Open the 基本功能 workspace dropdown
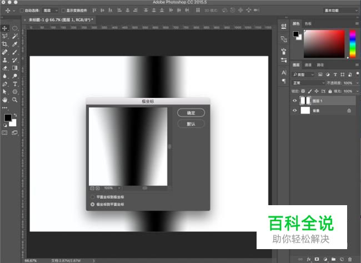This screenshot has width=361, height=263. pyautogui.click(x=340, y=11)
